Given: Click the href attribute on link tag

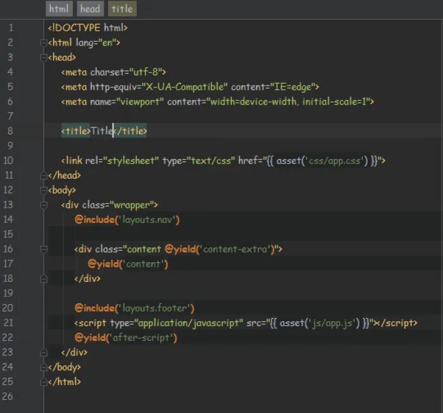Looking at the screenshot, I should [x=248, y=161].
